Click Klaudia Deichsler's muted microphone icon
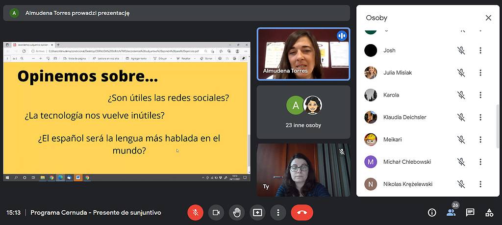The width and height of the screenshot is (502, 225). pos(461,117)
